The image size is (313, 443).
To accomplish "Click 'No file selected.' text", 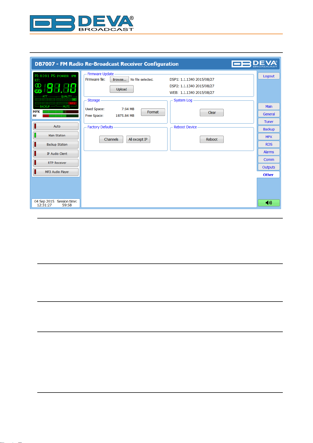I will [x=142, y=79].
